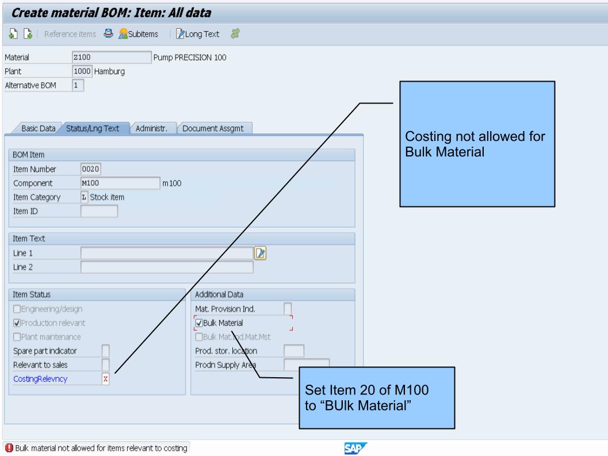Click the Hamburg plant name text

(x=109, y=71)
